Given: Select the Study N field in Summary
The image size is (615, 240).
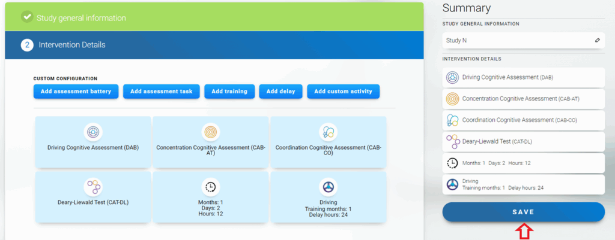Looking at the screenshot, I should point(517,40).
